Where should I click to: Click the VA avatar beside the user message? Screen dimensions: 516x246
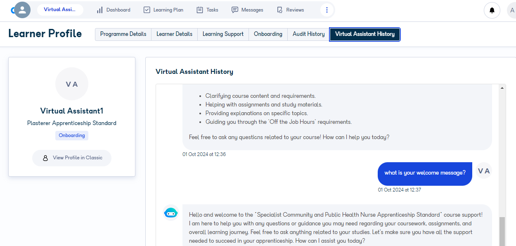pos(484,170)
